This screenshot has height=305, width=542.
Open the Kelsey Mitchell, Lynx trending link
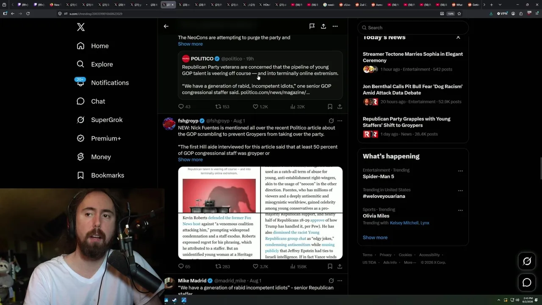pyautogui.click(x=409, y=223)
